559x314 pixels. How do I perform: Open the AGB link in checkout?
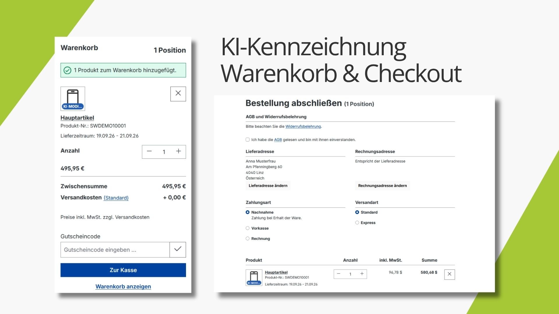pos(278,140)
